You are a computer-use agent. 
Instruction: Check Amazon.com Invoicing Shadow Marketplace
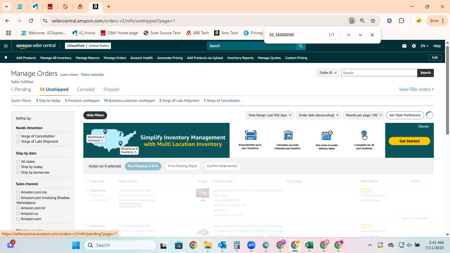[x=18, y=198]
